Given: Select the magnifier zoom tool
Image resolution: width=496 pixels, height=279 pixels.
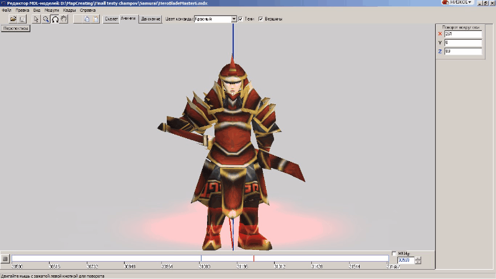Looking at the screenshot, I should [45, 19].
